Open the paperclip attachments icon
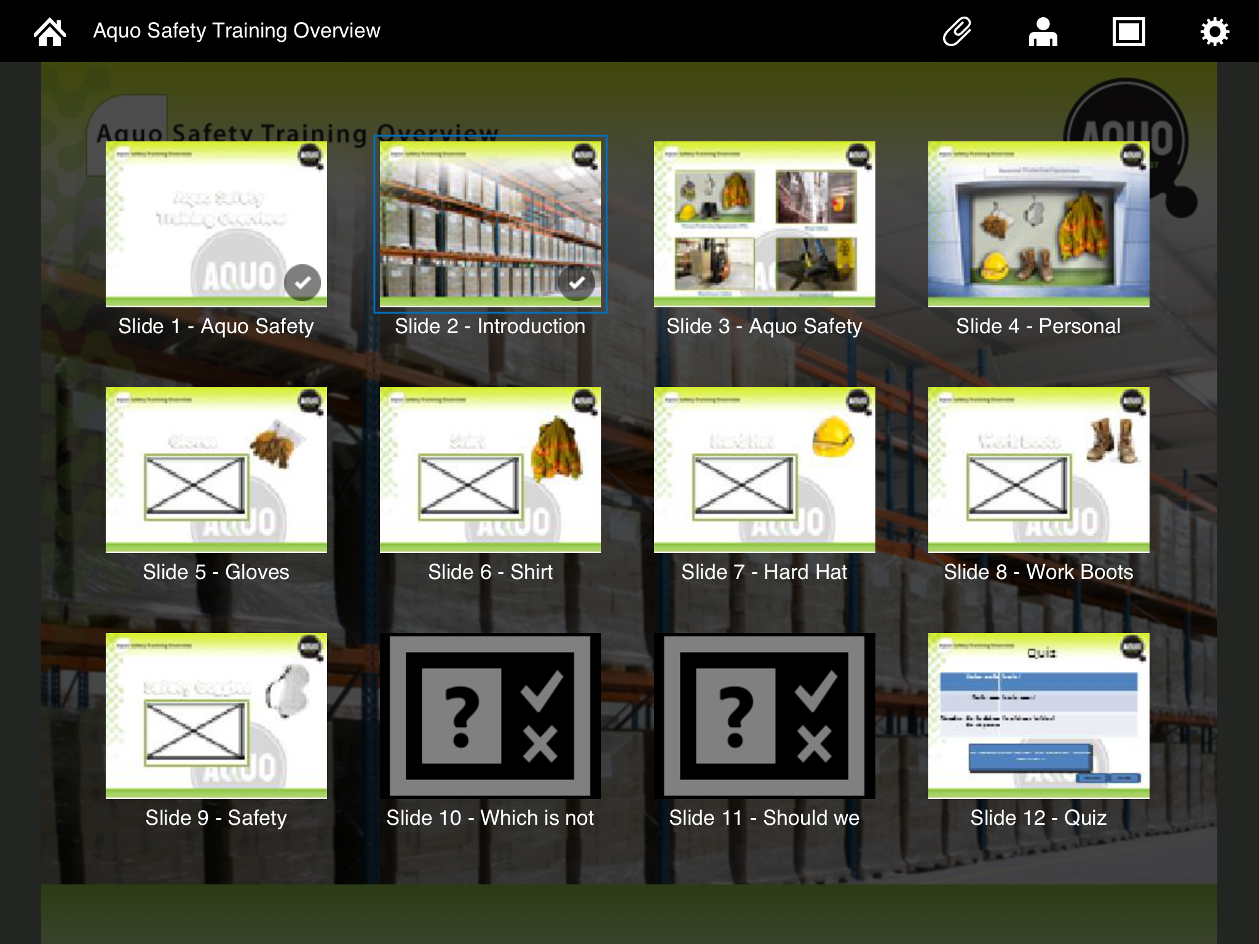Screen dimensions: 1259x944 coord(957,31)
